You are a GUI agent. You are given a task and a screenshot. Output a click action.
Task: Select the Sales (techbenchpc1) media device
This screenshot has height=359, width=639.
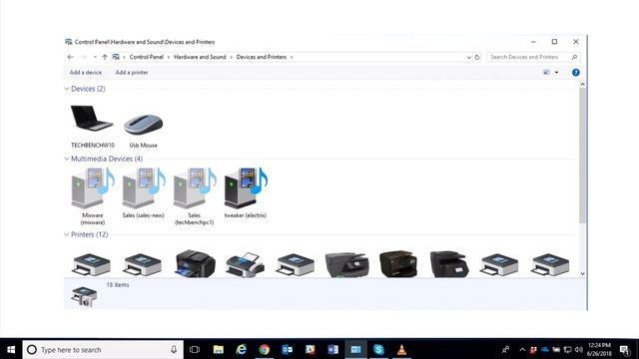pyautogui.click(x=195, y=196)
